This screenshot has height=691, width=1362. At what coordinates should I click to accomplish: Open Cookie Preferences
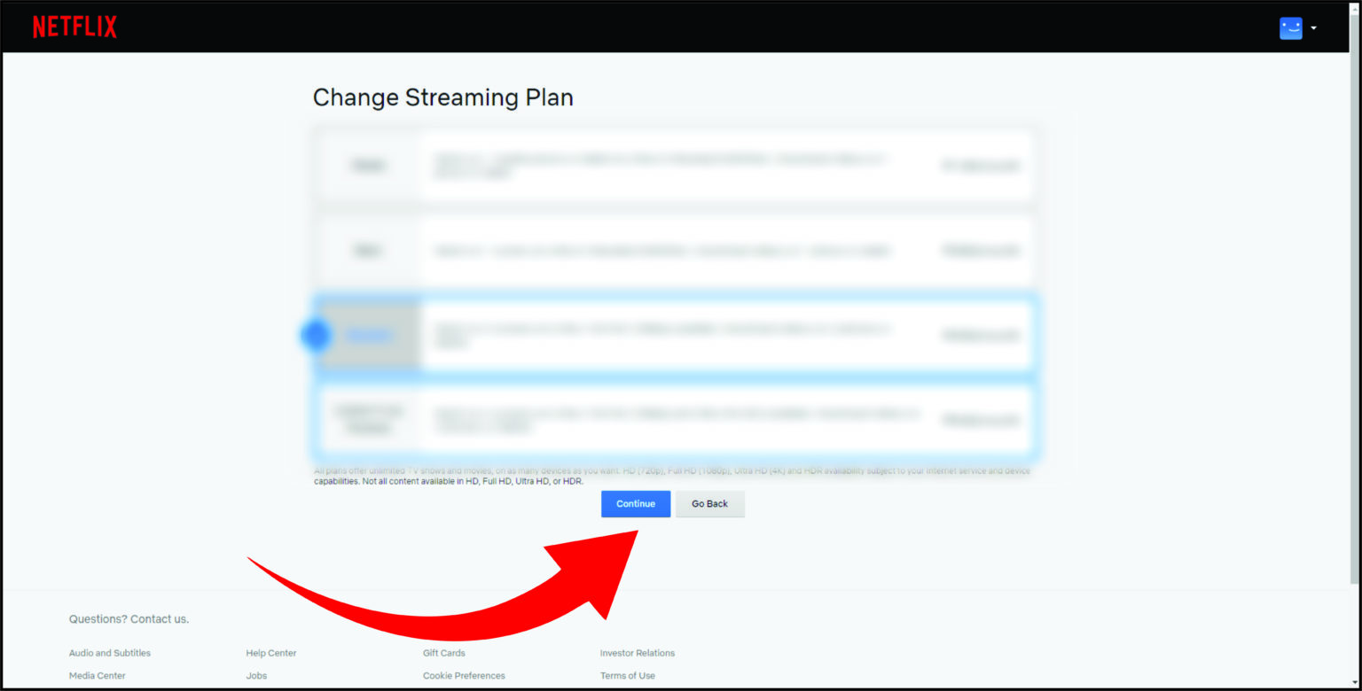coord(464,675)
